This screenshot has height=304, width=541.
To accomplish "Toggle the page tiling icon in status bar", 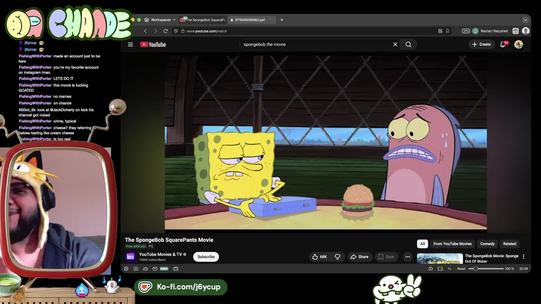I will [440, 269].
